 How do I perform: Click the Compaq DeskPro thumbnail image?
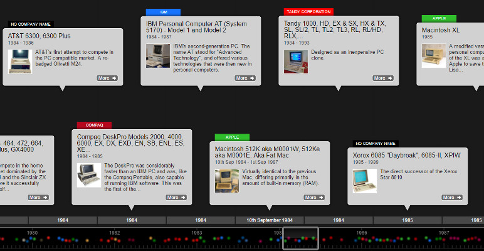coord(89,175)
